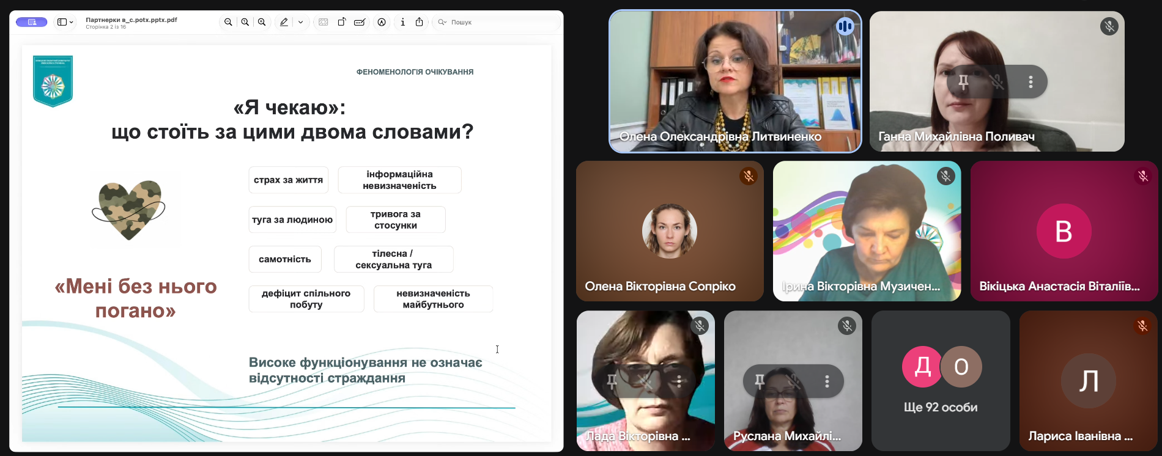
Task: Open more options on Ганна Поливач's tile
Action: [1031, 81]
